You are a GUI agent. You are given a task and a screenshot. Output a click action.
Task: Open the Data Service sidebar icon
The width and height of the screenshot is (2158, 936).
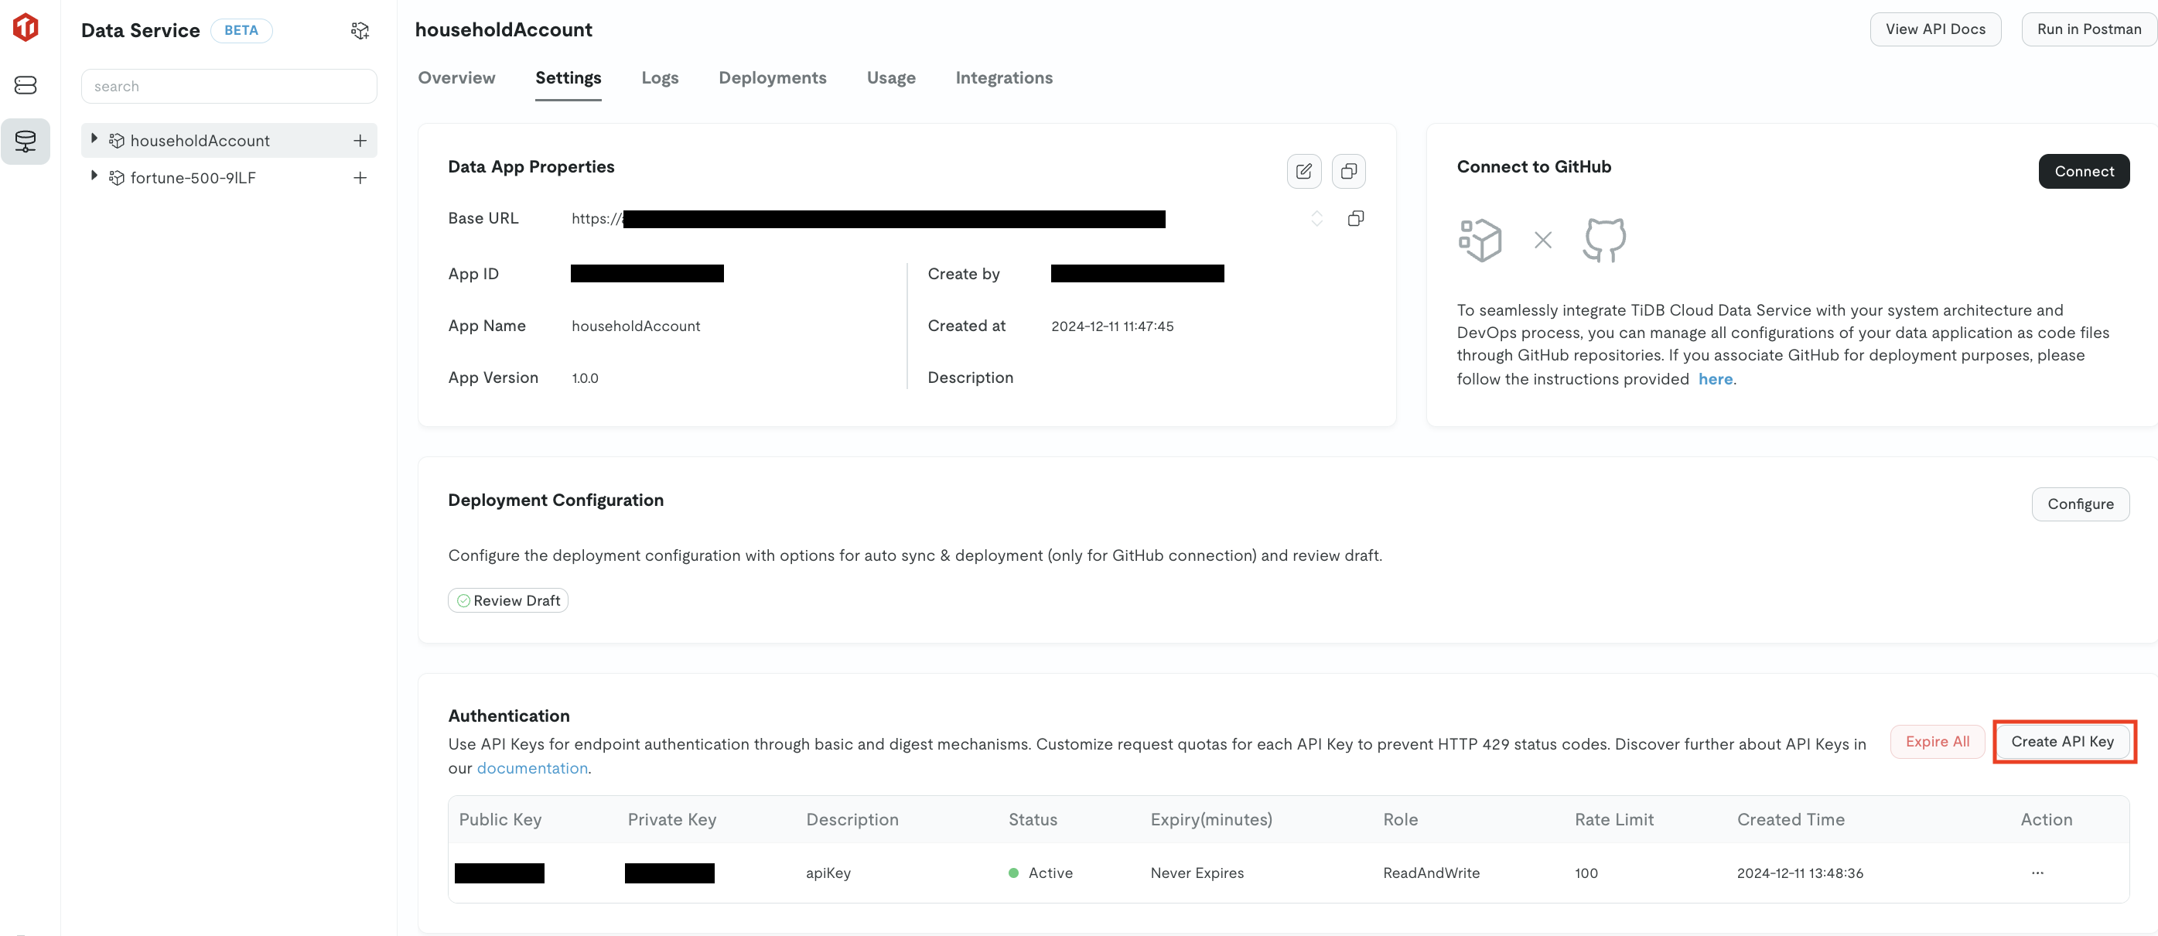coord(25,141)
